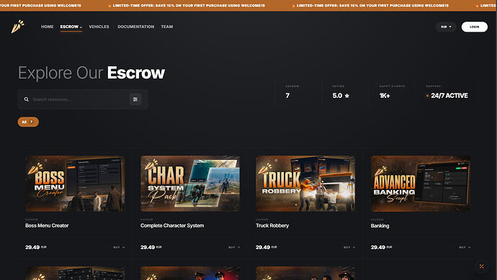Open the Documentation page
The image size is (497, 280).
point(135,27)
